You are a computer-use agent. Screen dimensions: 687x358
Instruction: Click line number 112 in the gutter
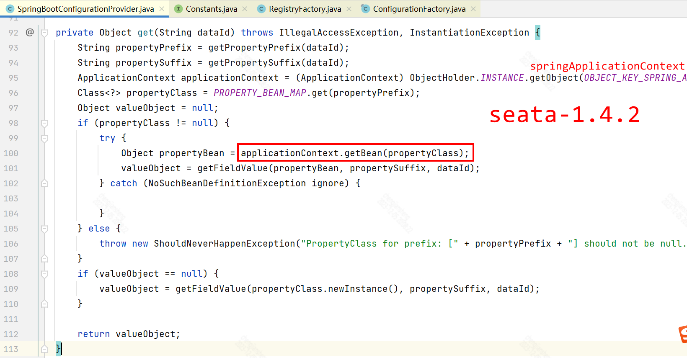[x=11, y=334]
